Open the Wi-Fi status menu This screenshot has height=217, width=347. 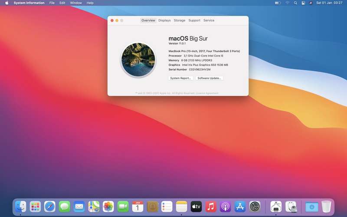[287, 3]
